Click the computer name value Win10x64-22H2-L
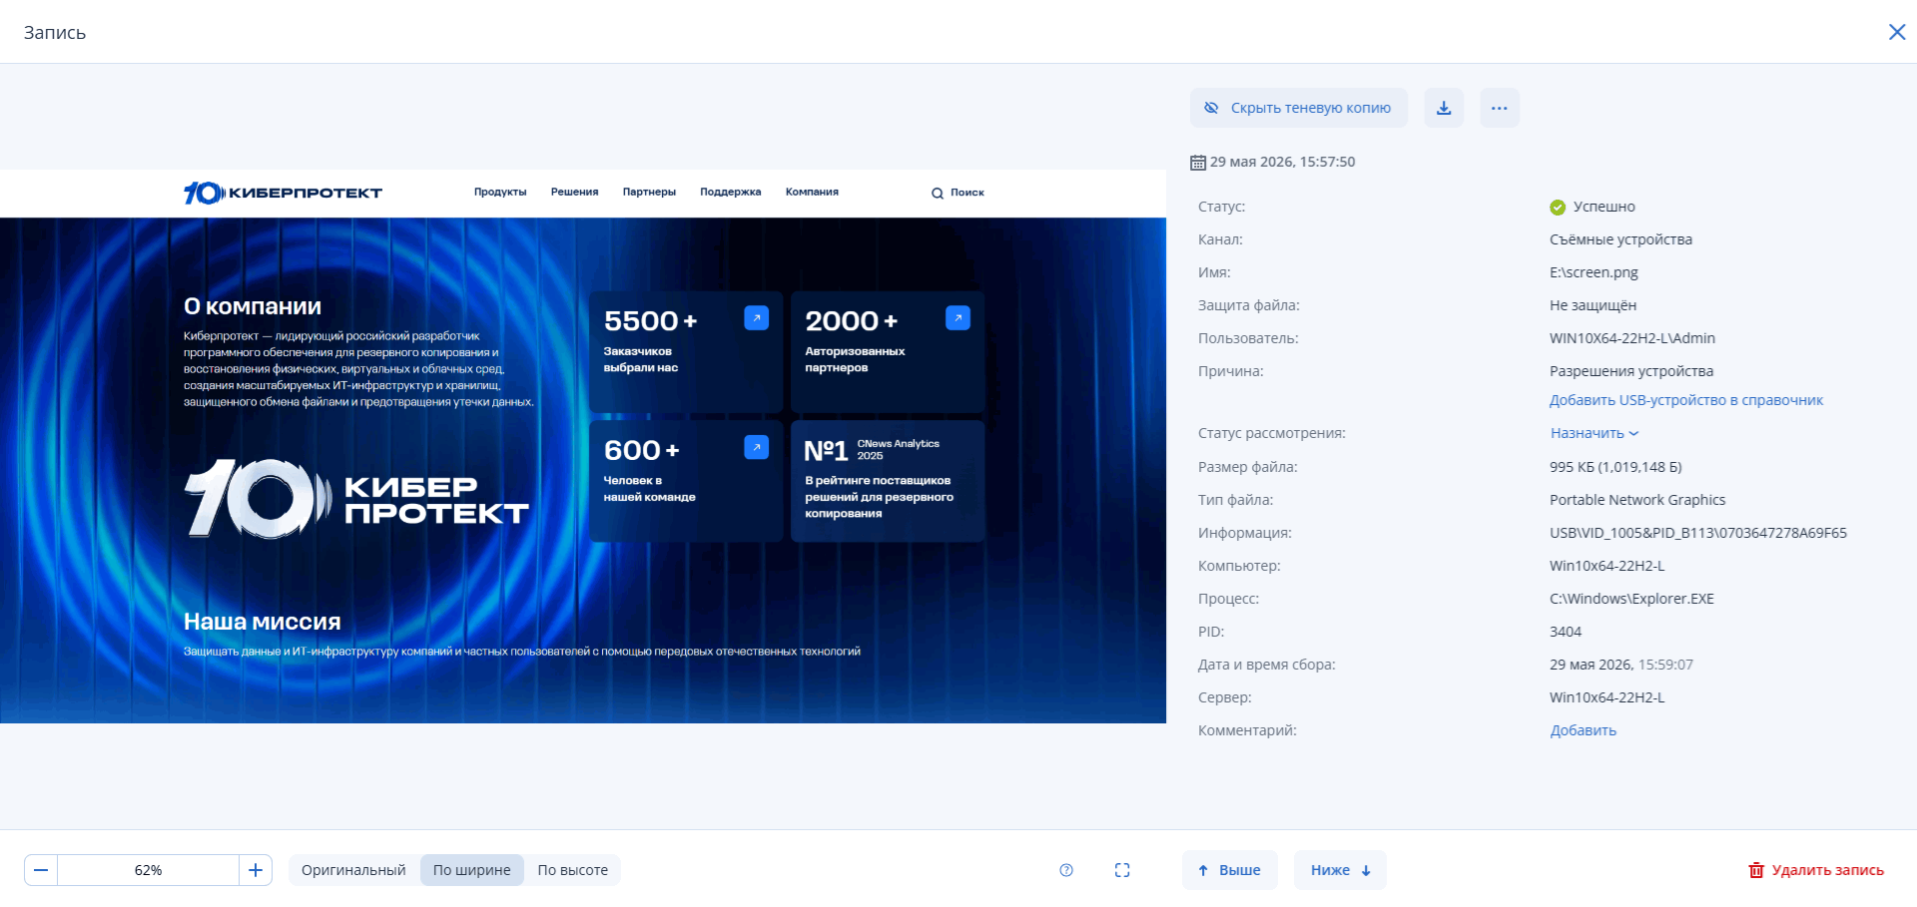1917x907 pixels. pyautogui.click(x=1607, y=566)
